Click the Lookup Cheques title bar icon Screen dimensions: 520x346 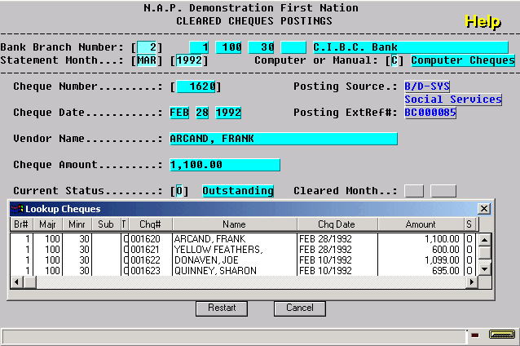(x=17, y=209)
